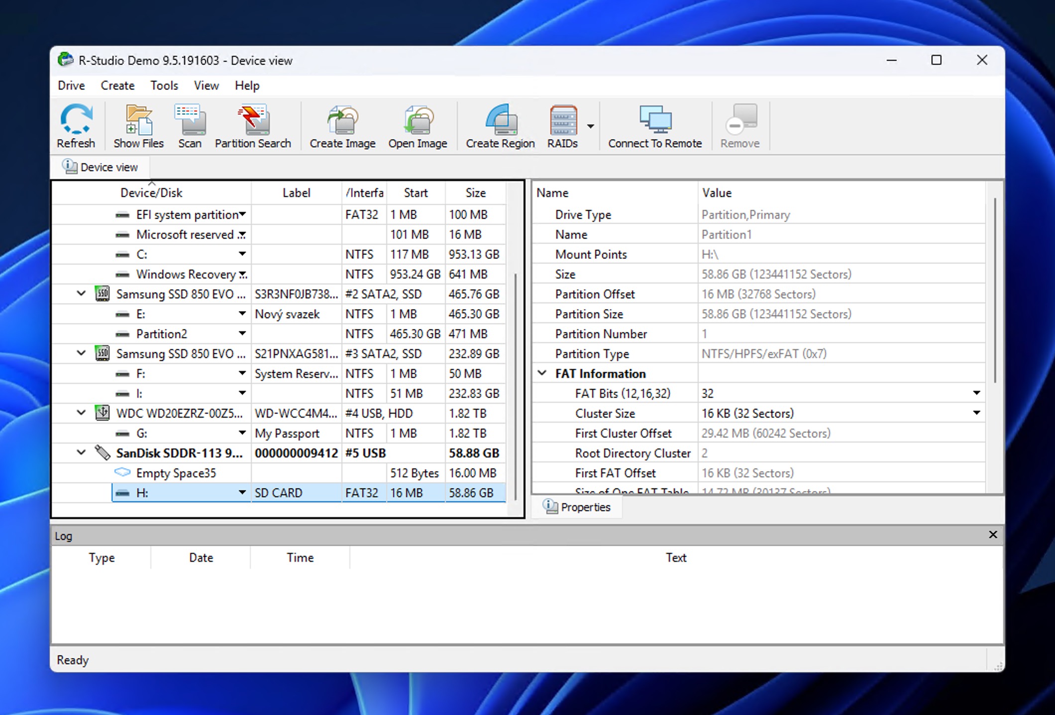
Task: Click the Properties tab below the panel
Action: tap(576, 507)
